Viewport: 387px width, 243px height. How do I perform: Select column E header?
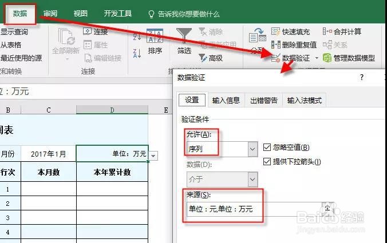tap(166, 110)
